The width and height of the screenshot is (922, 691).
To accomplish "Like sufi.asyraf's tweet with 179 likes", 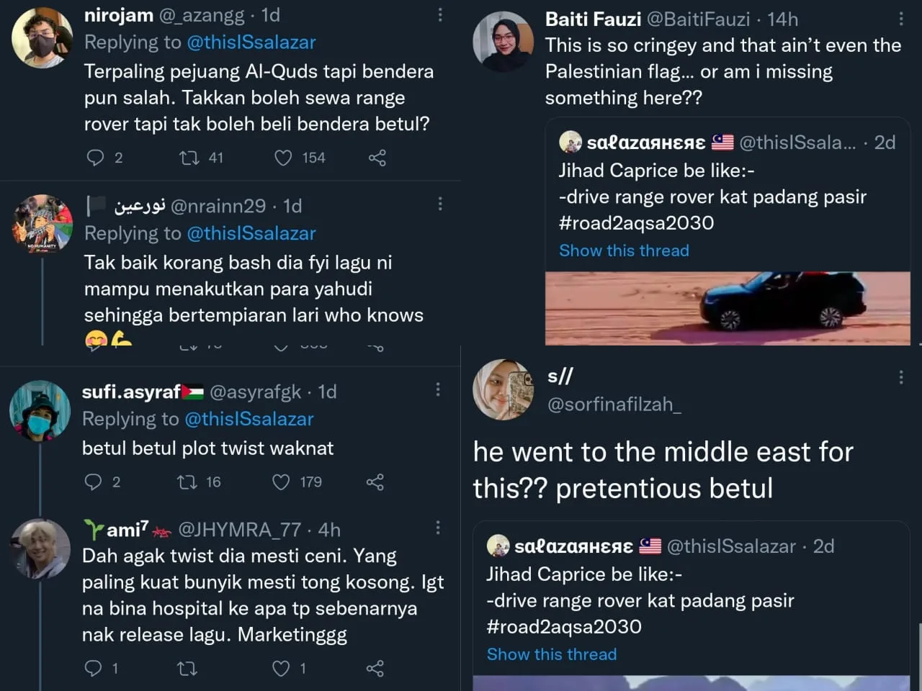I will point(281,482).
